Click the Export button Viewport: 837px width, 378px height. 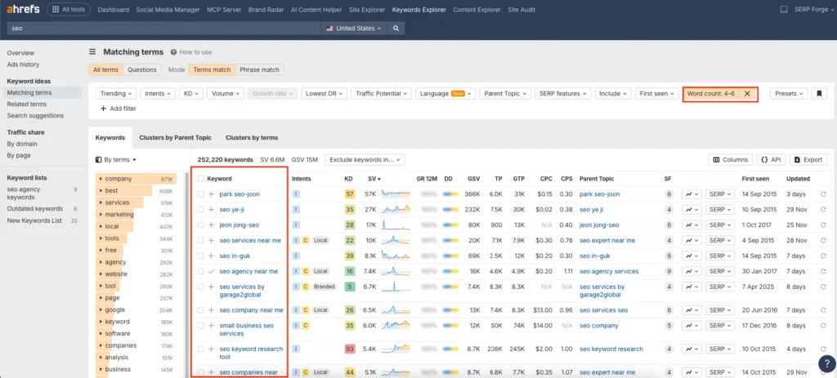coord(808,160)
